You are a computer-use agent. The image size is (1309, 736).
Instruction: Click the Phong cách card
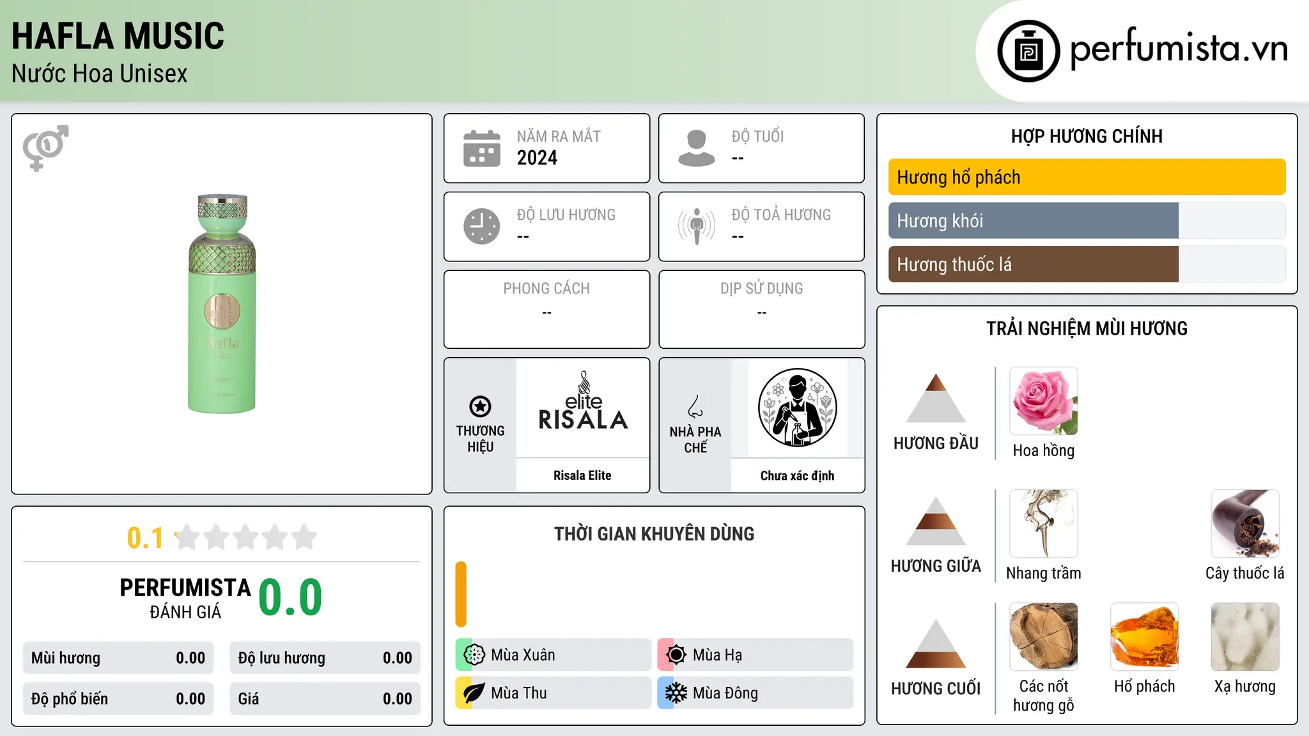click(546, 309)
